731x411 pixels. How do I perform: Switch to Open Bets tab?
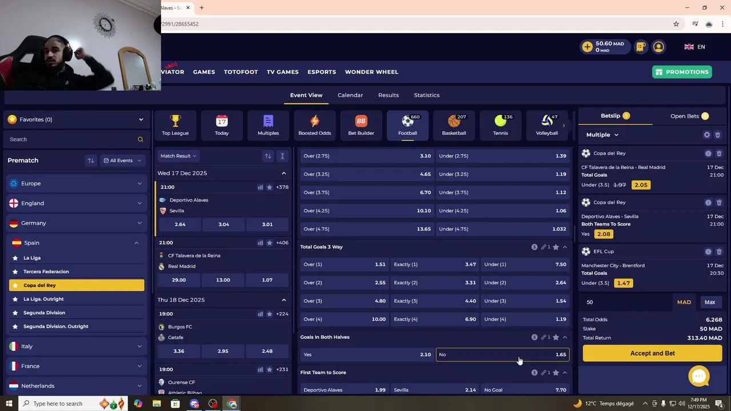(x=690, y=116)
